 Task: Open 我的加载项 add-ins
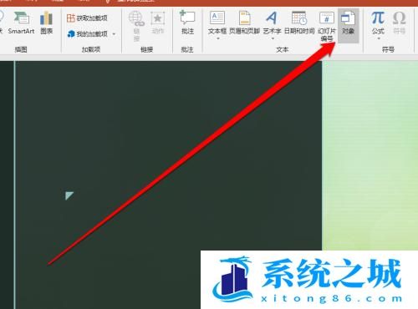click(x=87, y=34)
